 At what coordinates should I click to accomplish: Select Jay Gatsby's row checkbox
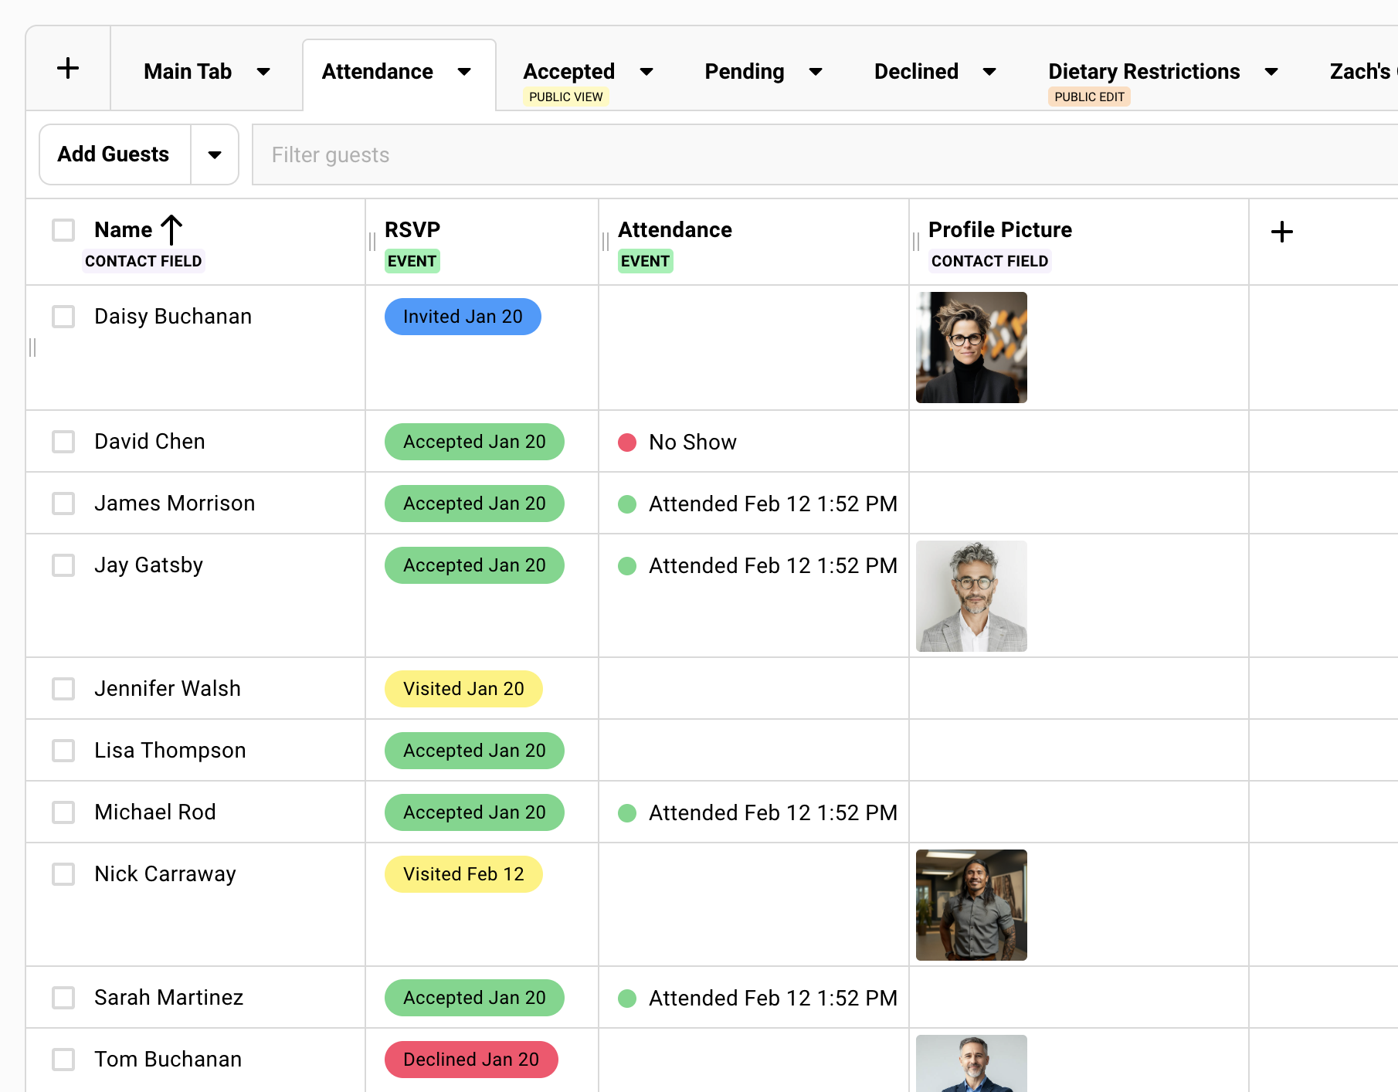pos(63,565)
